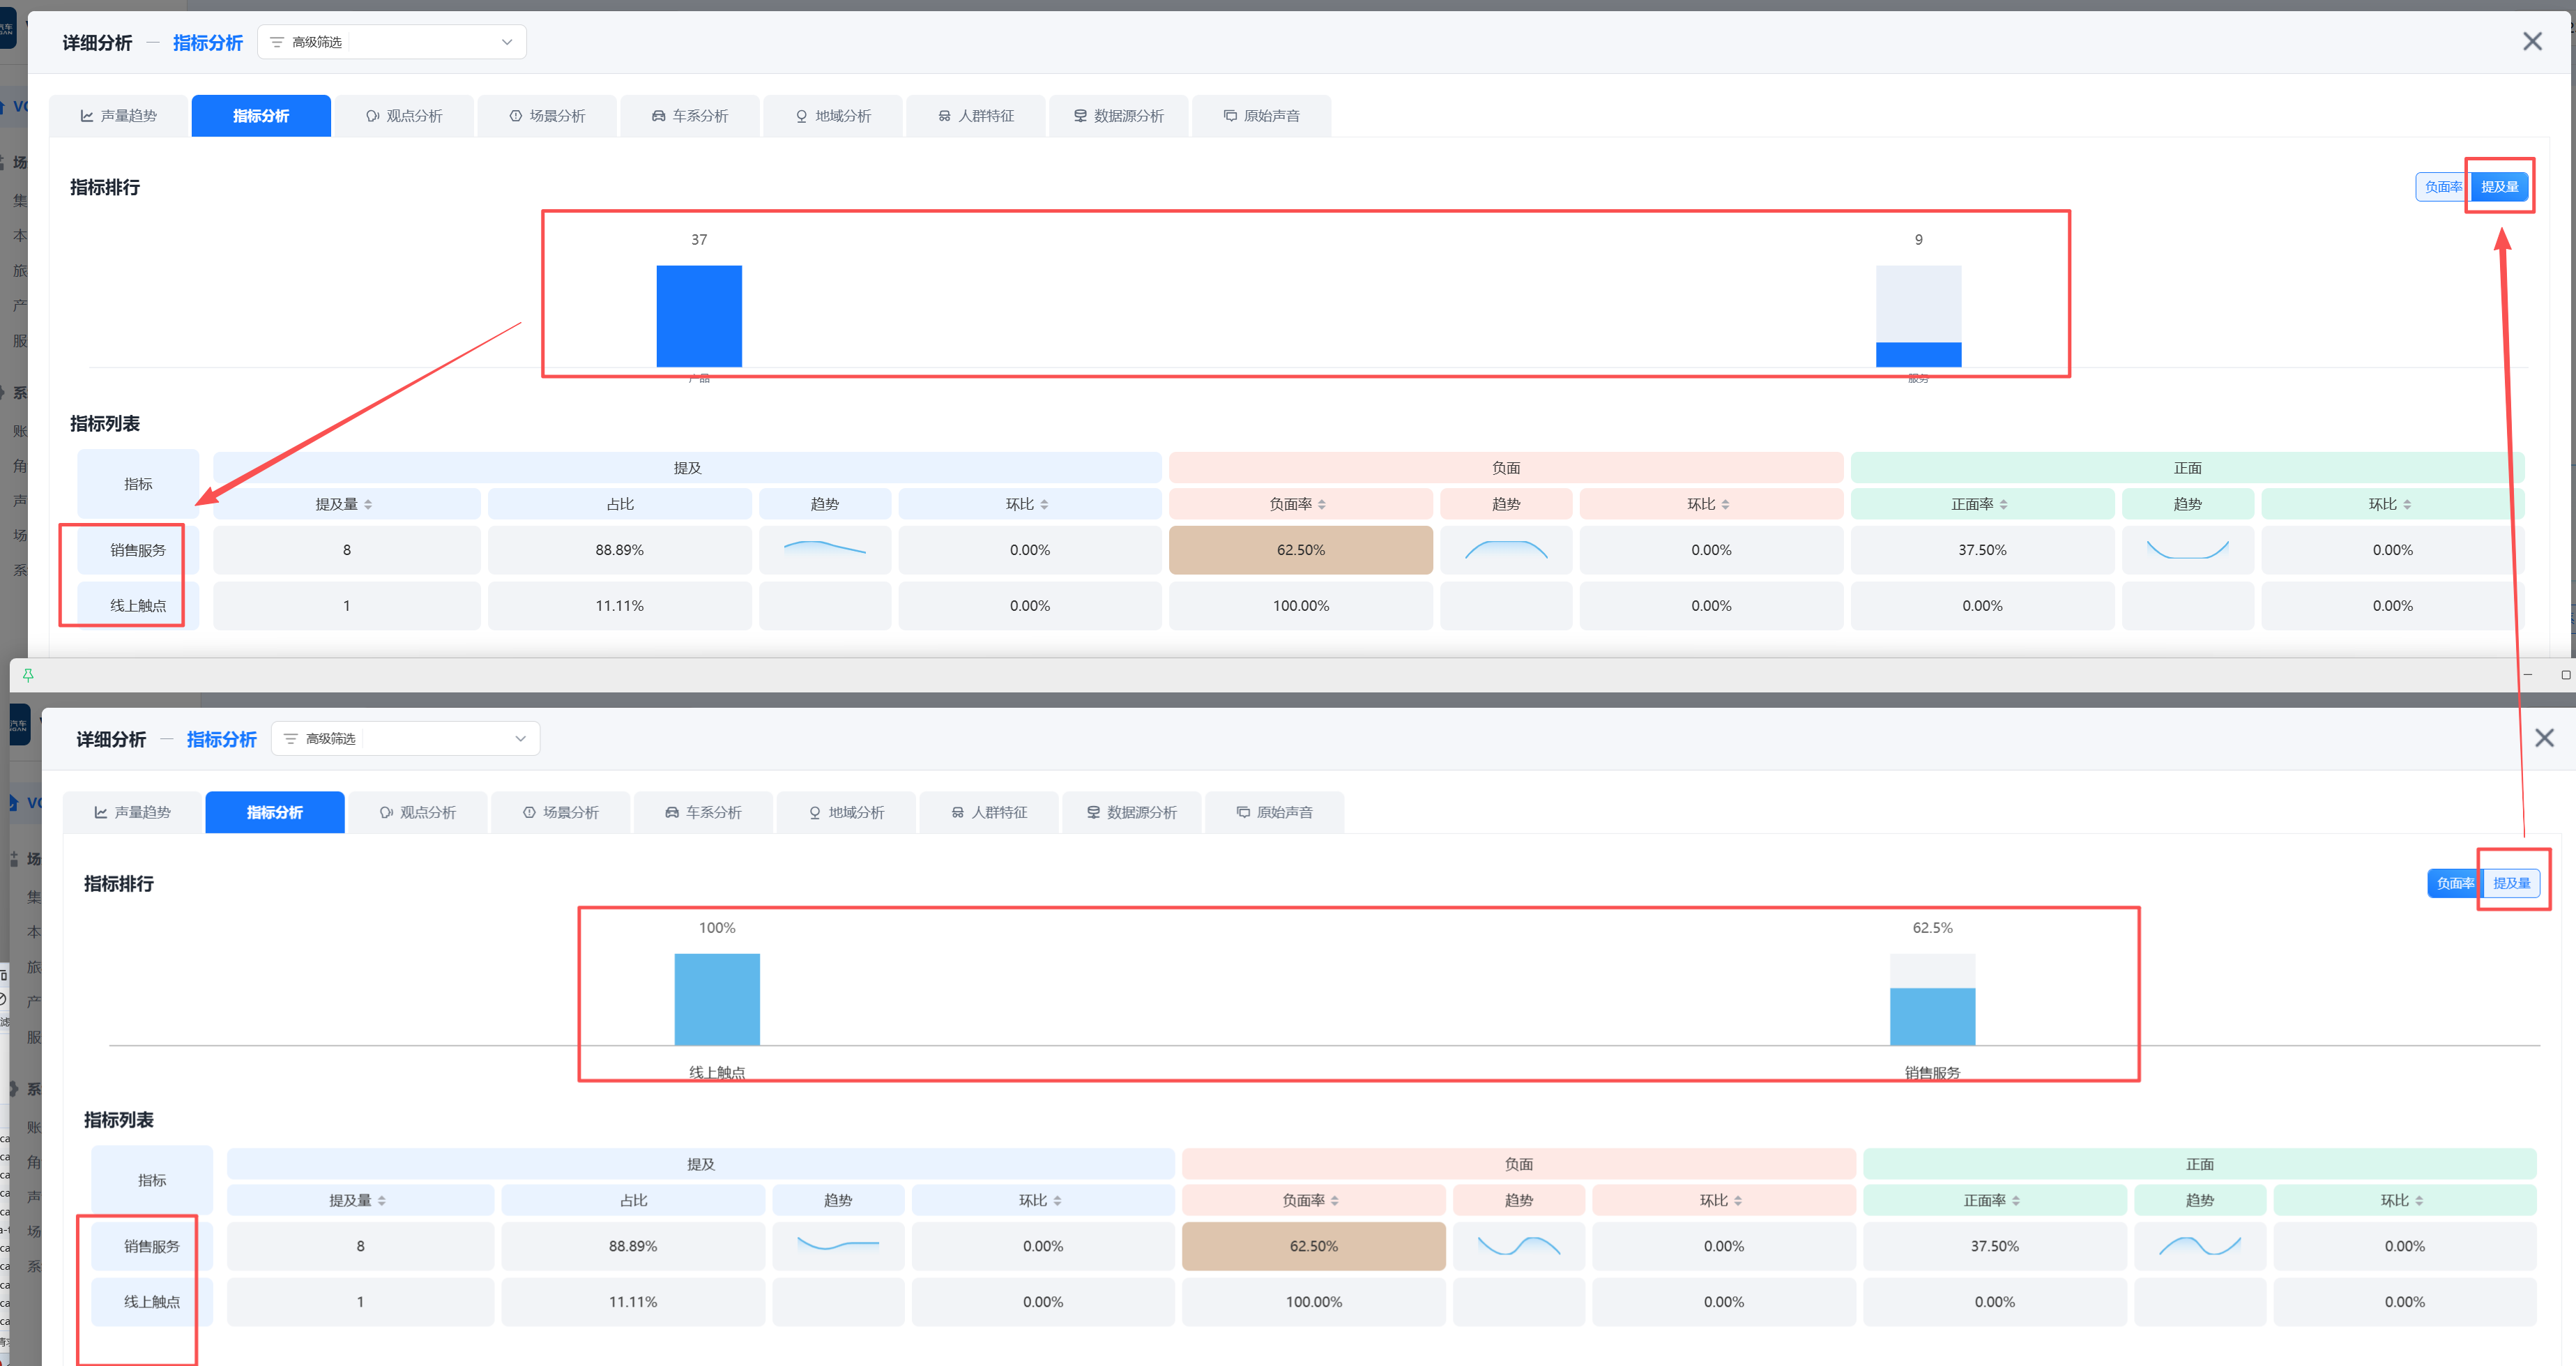Expand 高级筛选 dropdown in the lower panel
The image size is (2576, 1366).
405,738
